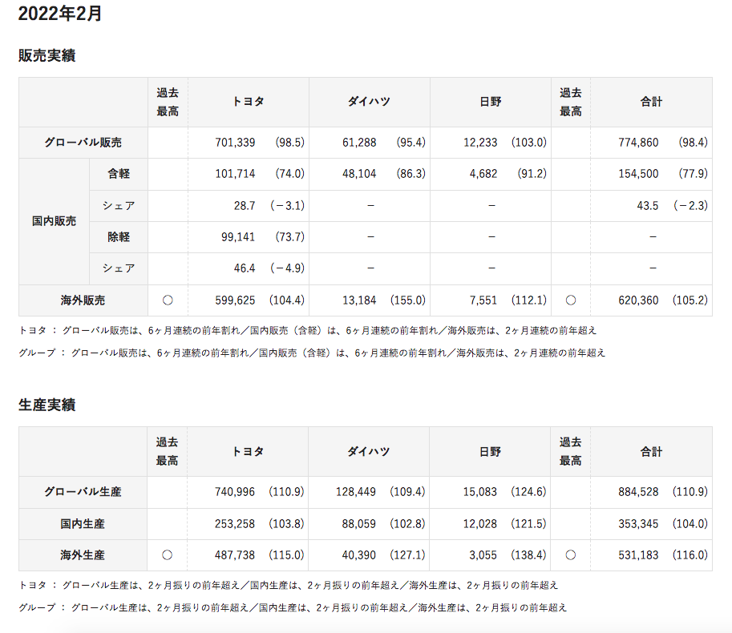Click Hino global sales value 12,233
This screenshot has width=732, height=633.
point(480,143)
